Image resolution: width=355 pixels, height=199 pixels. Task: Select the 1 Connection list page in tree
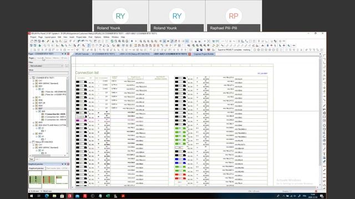(55, 114)
